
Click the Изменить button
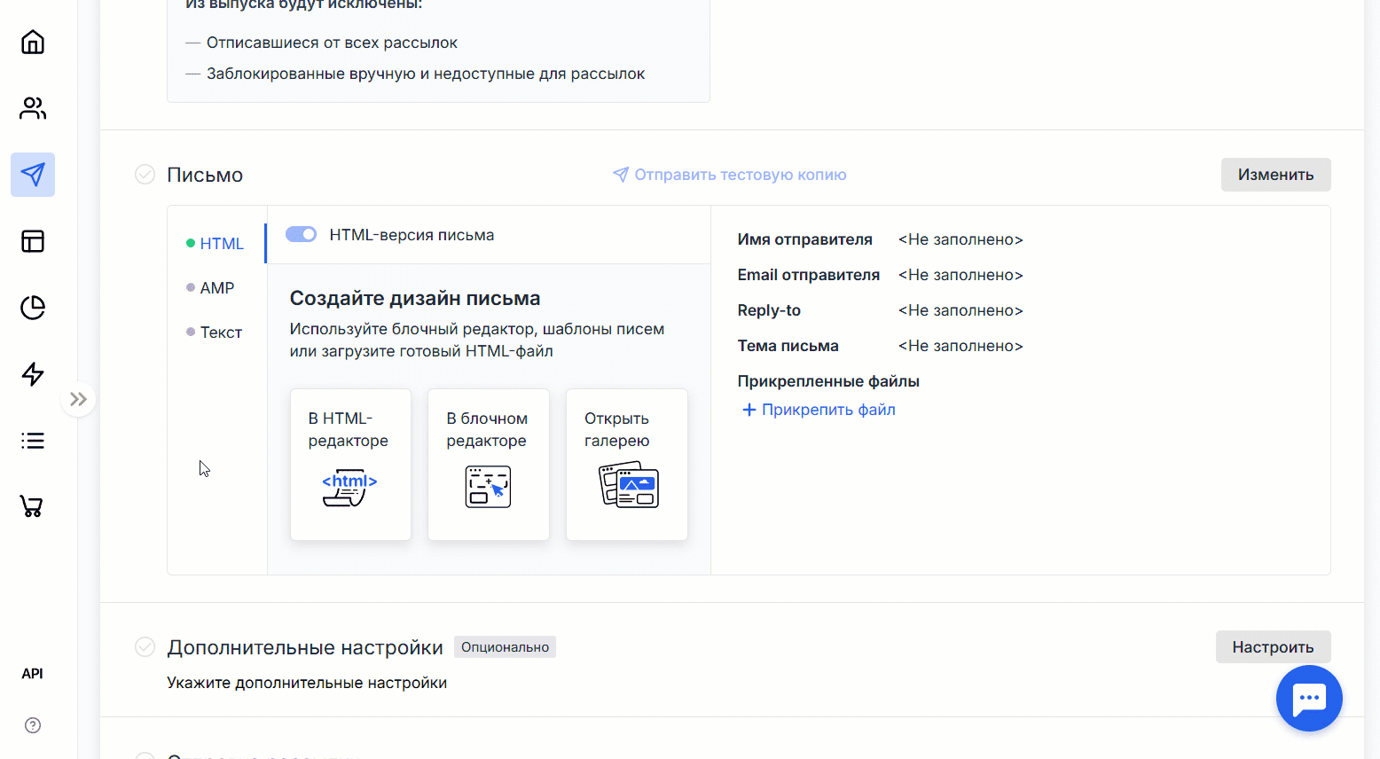1275,175
